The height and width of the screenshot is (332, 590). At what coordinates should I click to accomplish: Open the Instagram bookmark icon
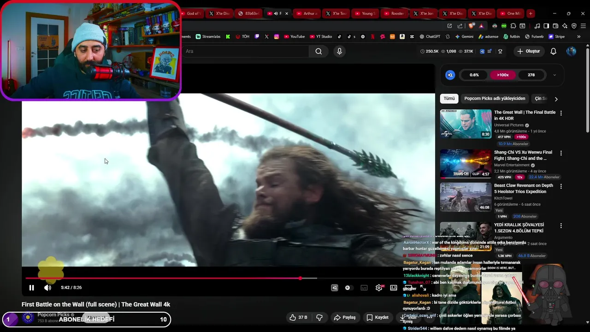[277, 36]
